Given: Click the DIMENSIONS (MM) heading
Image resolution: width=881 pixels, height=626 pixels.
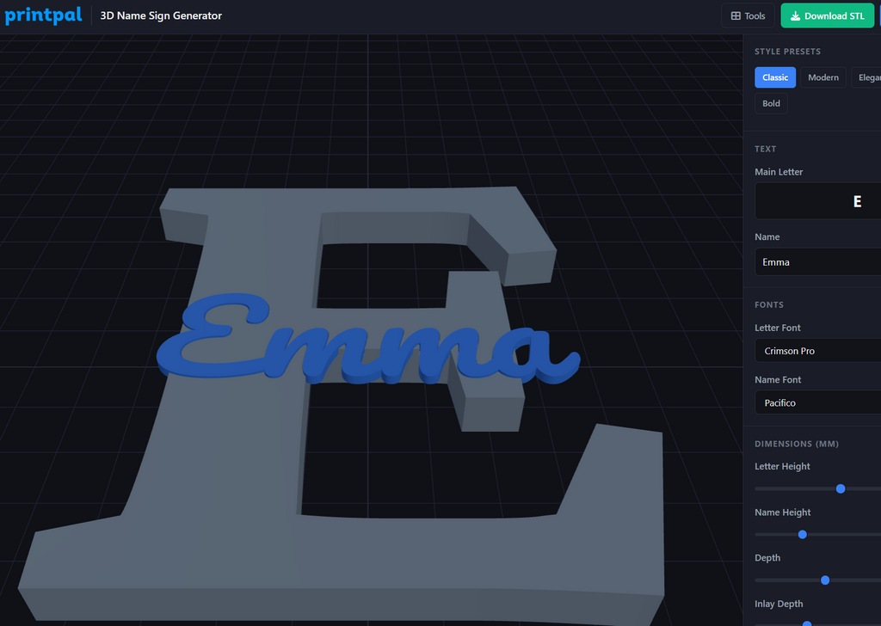Looking at the screenshot, I should pos(796,444).
